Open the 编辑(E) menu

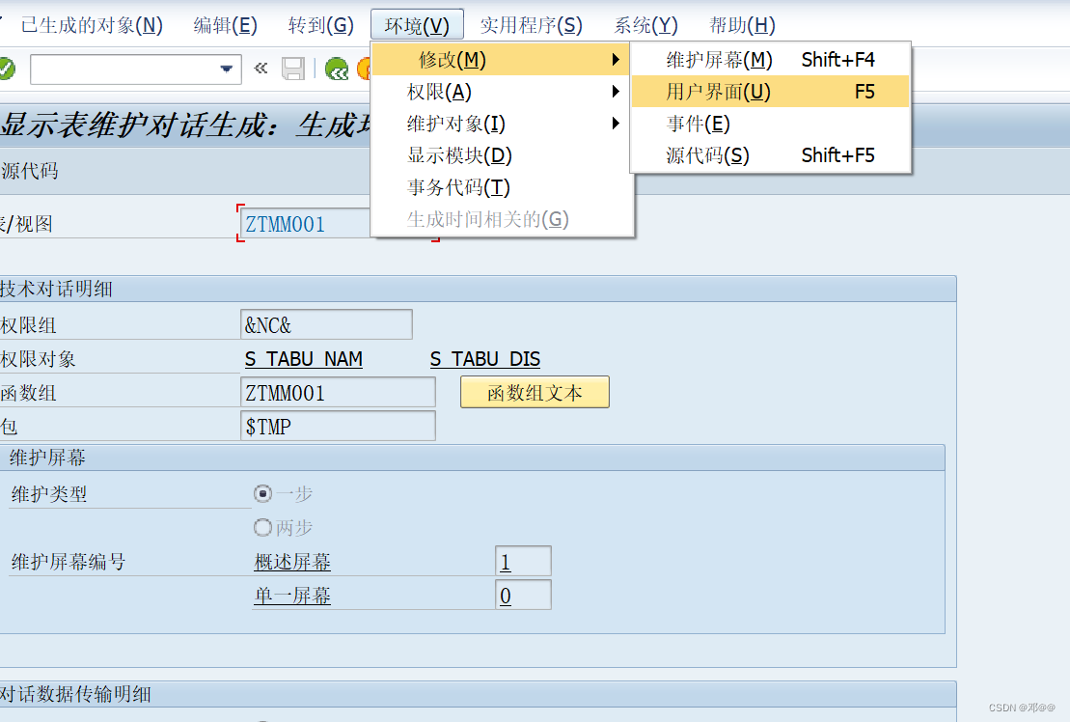[225, 25]
